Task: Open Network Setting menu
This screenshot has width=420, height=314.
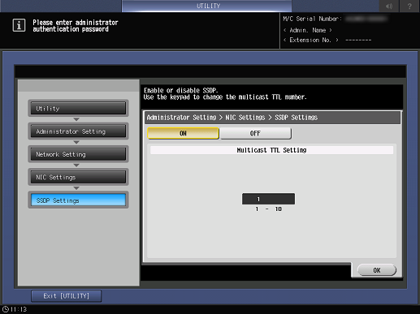Action: (x=78, y=154)
